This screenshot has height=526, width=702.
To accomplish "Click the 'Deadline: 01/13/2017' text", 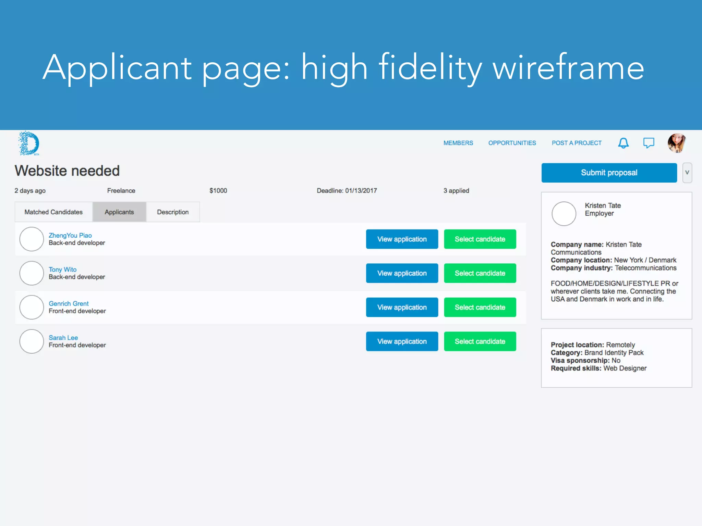I will point(347,191).
